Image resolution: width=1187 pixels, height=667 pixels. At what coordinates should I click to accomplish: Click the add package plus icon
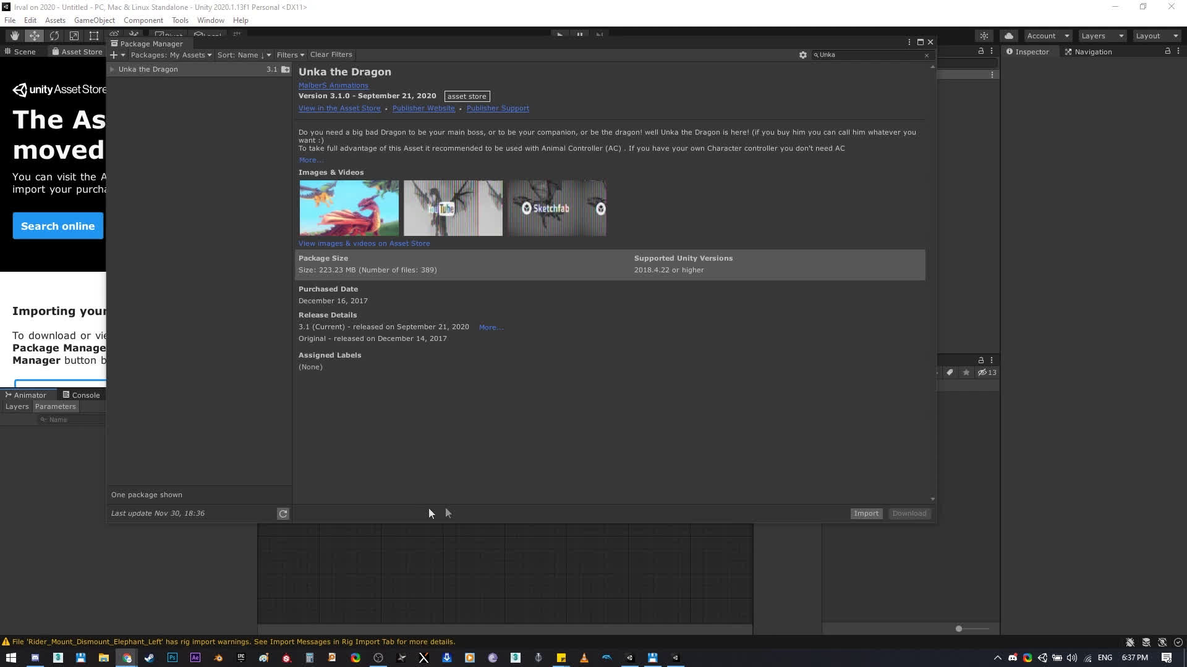[114, 55]
